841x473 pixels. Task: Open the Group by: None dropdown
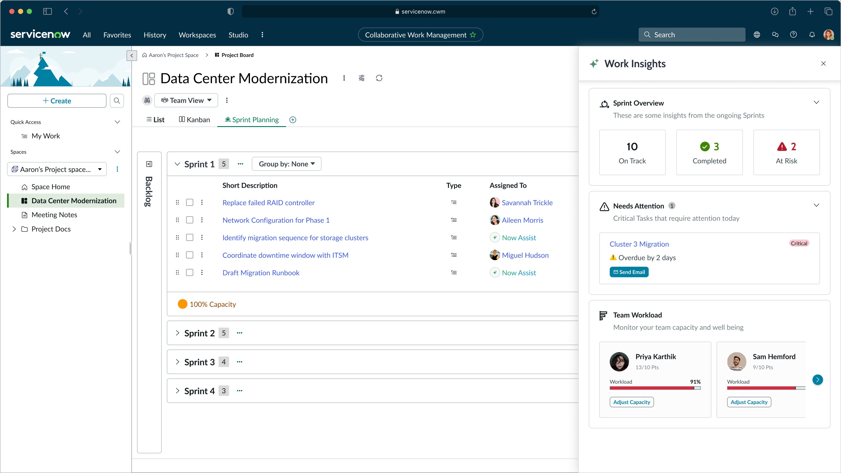[x=286, y=164]
